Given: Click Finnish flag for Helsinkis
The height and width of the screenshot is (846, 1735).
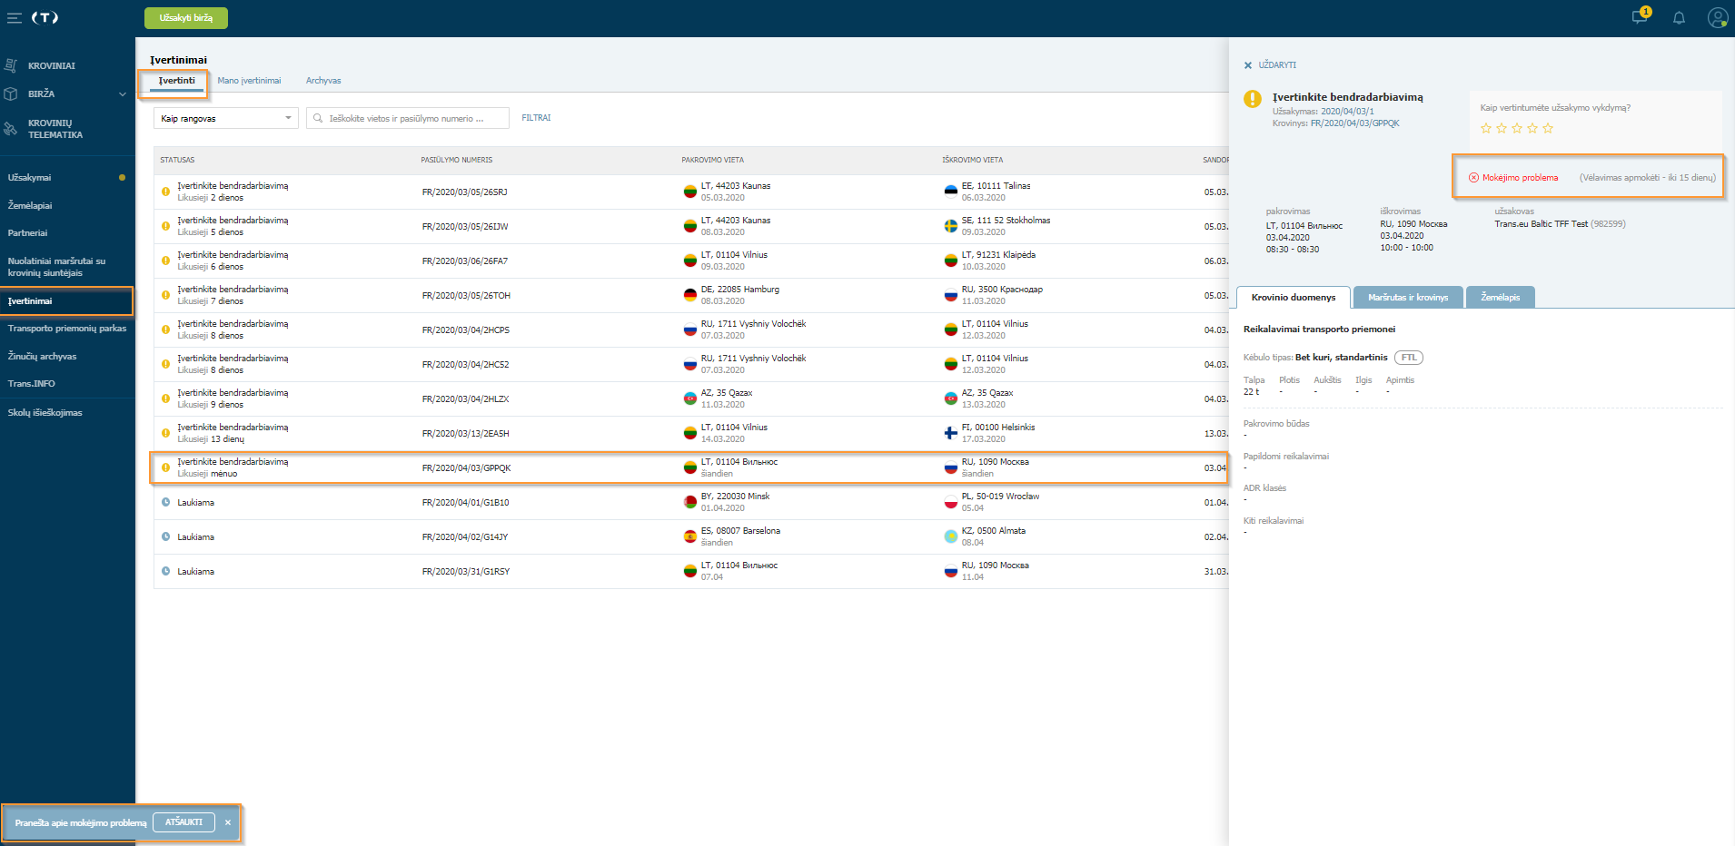Looking at the screenshot, I should click(950, 433).
